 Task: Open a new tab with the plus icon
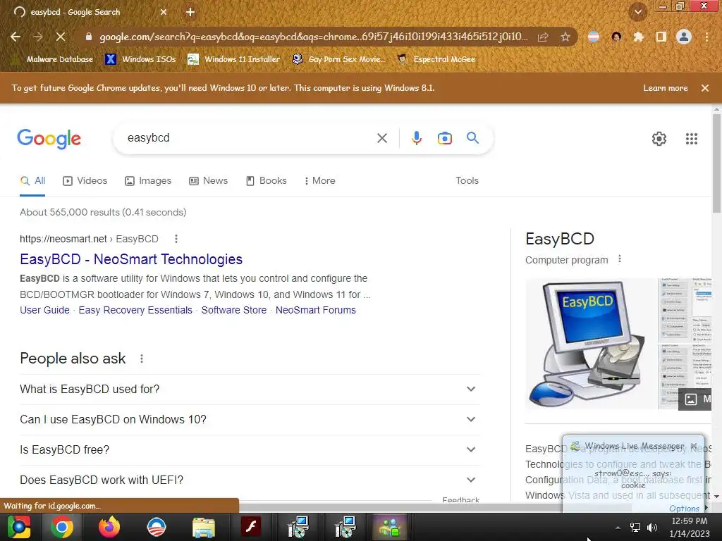[x=190, y=13]
